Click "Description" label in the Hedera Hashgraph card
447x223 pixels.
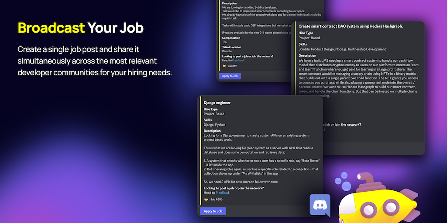click(307, 55)
